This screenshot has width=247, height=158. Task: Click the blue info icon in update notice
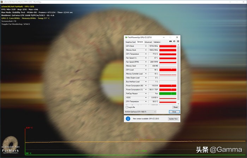(128, 119)
